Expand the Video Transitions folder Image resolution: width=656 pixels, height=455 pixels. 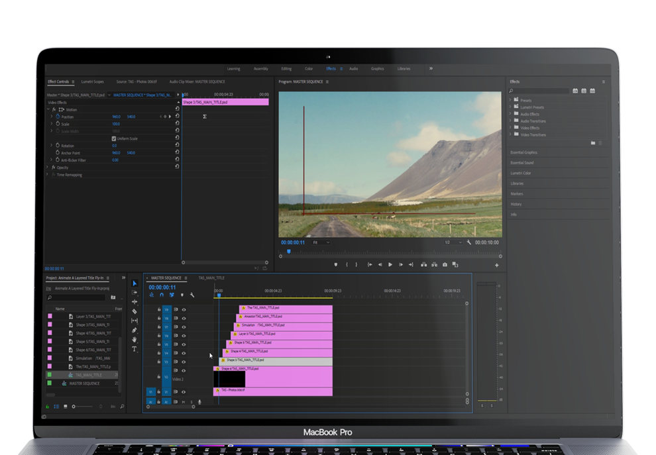510,134
